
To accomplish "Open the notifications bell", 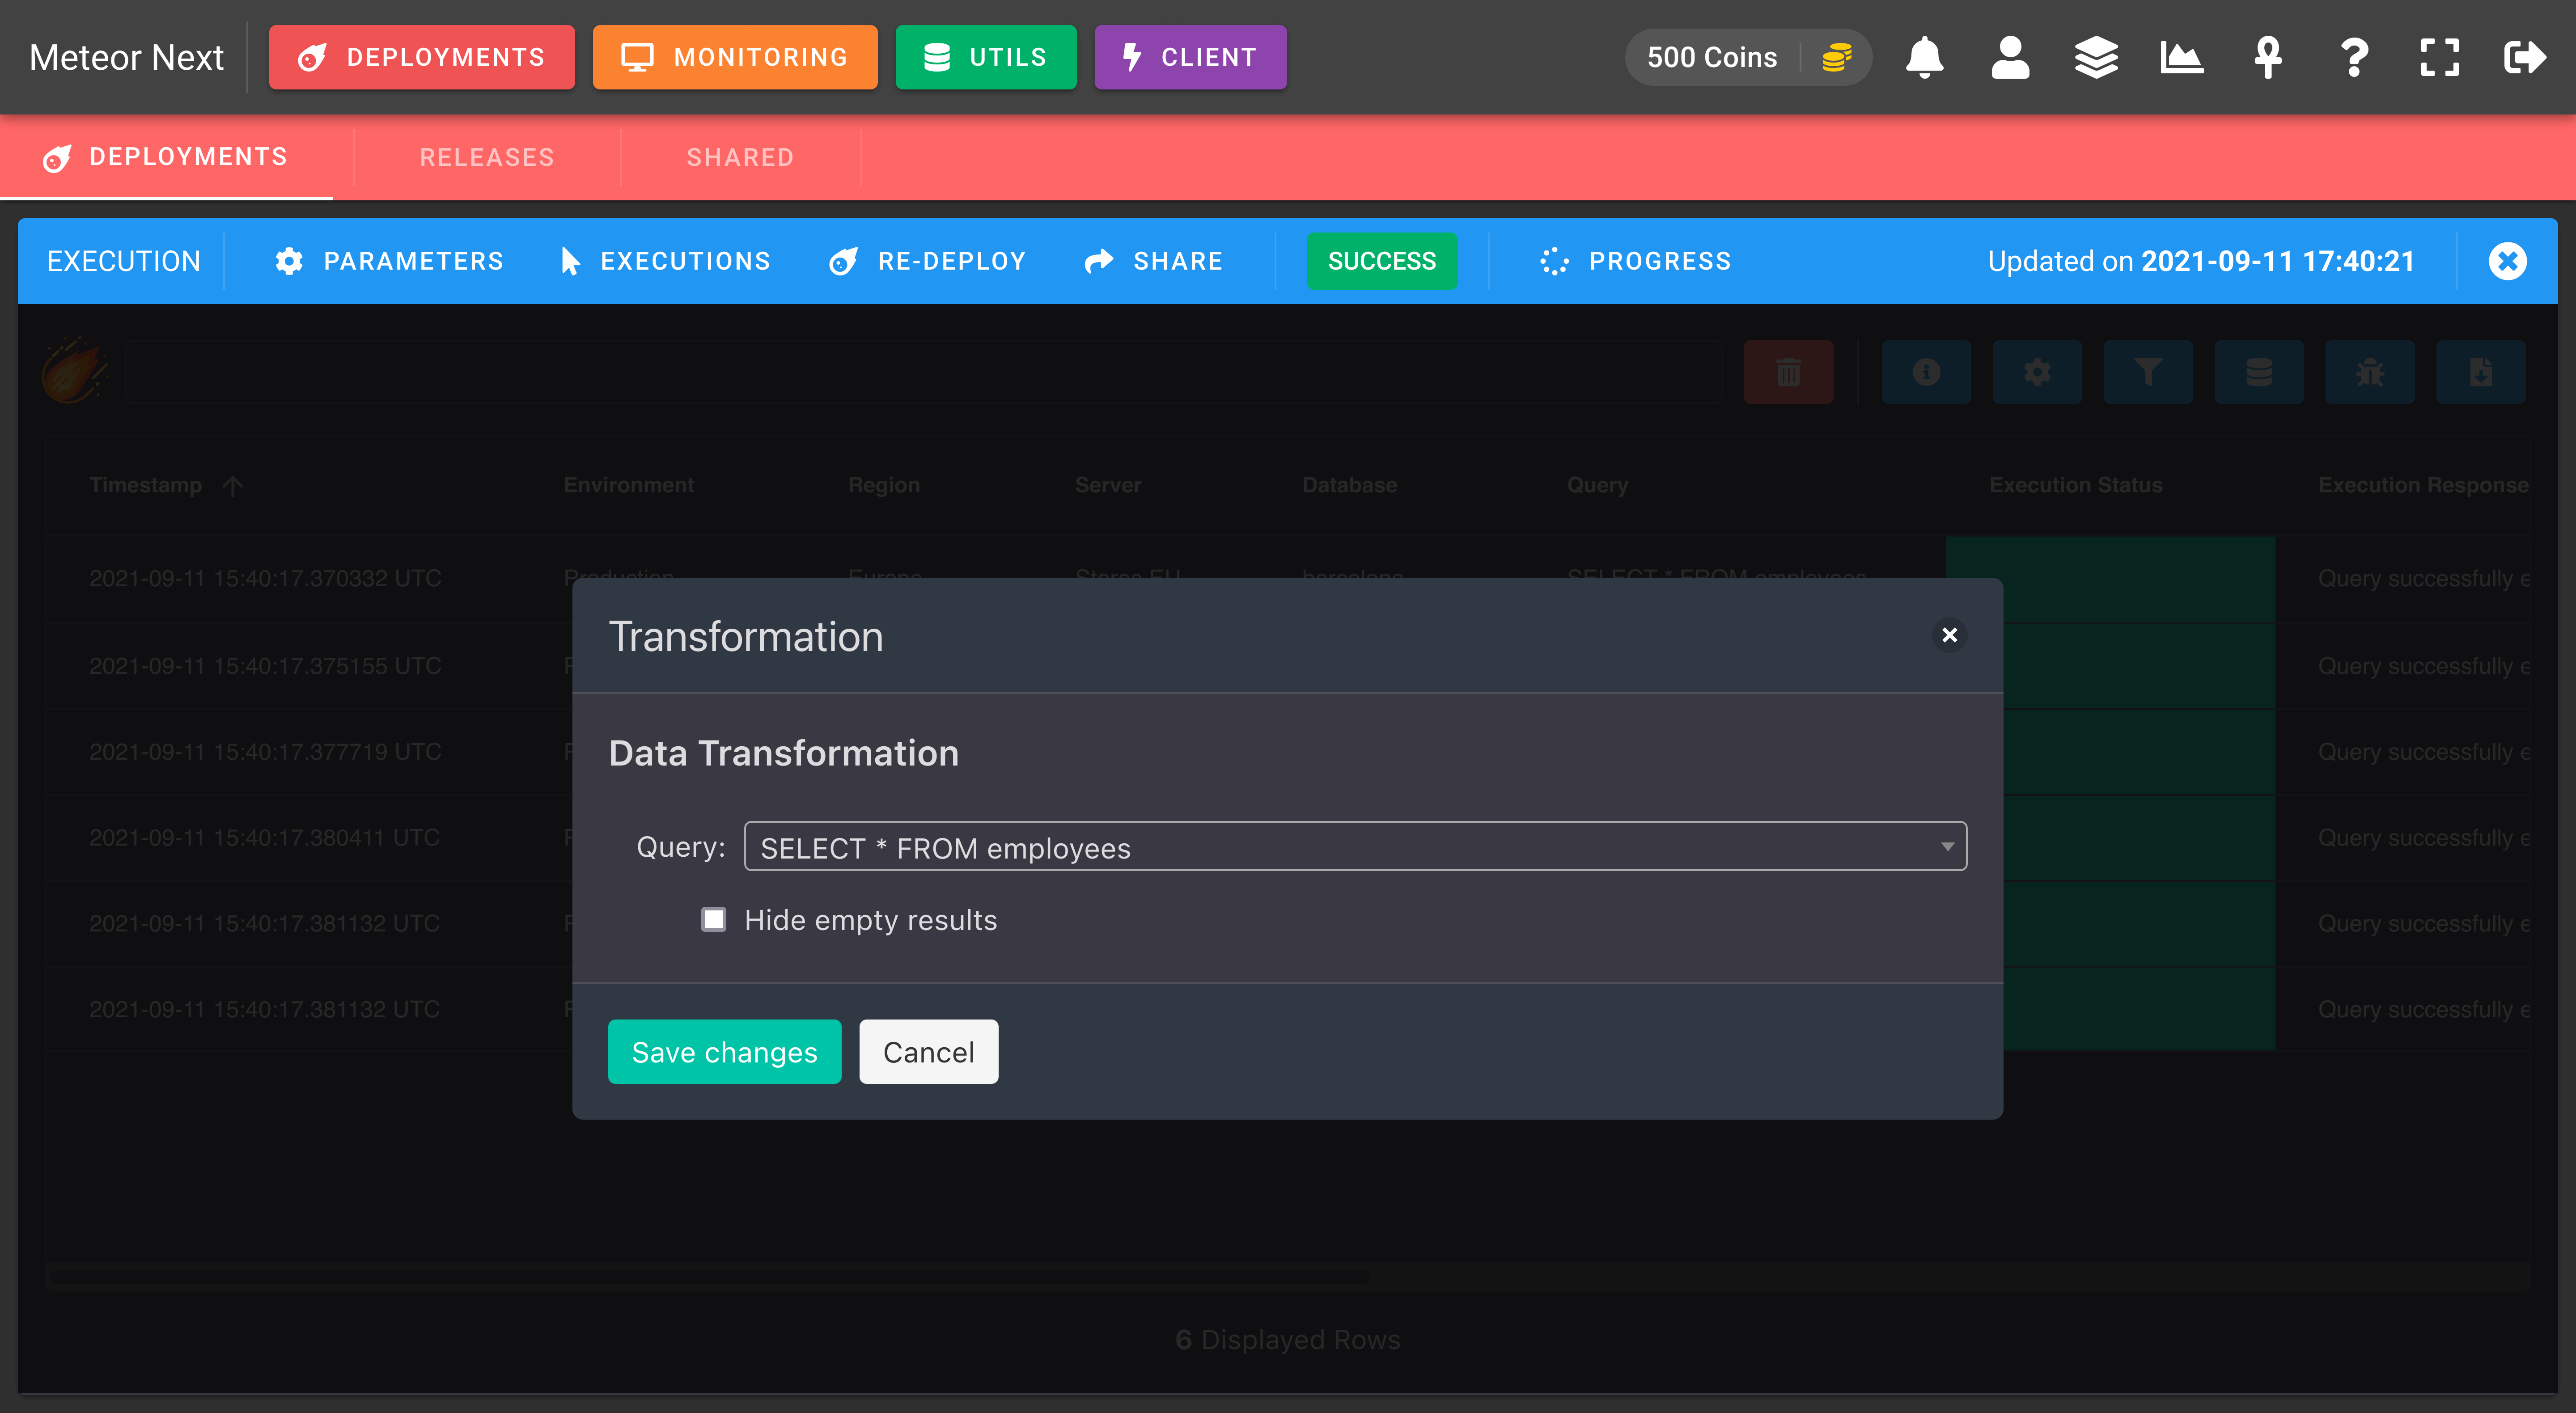I will tap(1924, 58).
